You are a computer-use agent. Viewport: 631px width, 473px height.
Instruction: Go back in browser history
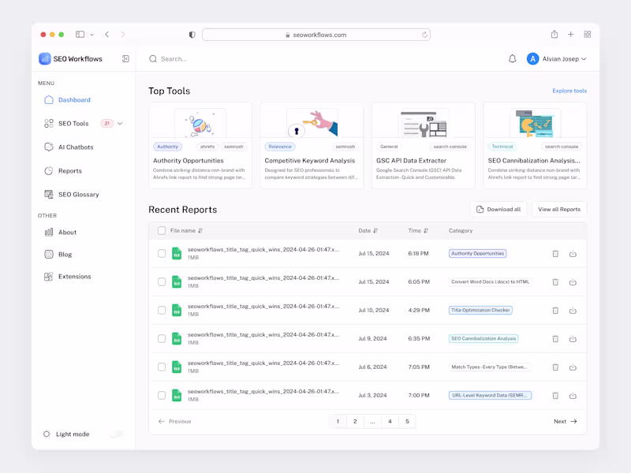click(x=107, y=34)
